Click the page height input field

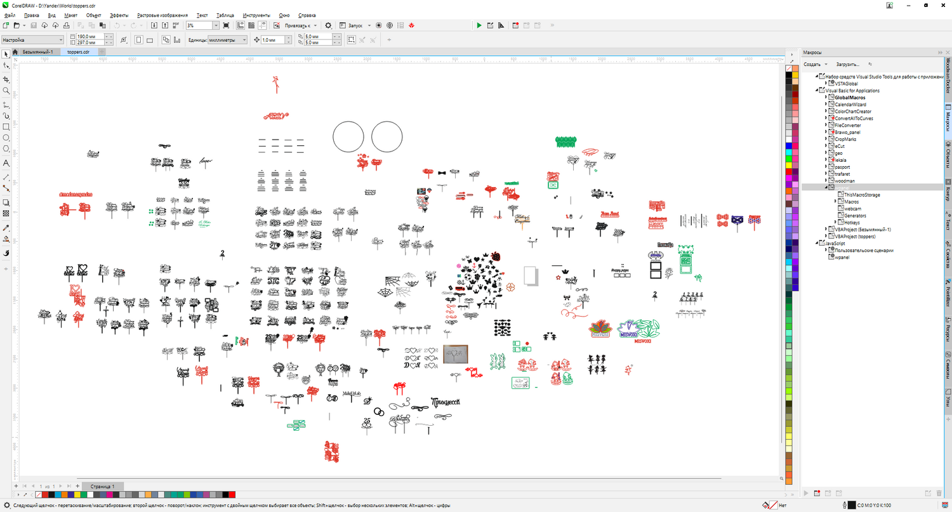[90, 43]
